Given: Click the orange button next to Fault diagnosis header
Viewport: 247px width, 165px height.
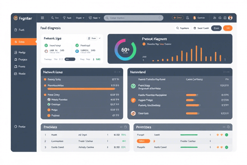Looking at the screenshot, I should coord(228,28).
